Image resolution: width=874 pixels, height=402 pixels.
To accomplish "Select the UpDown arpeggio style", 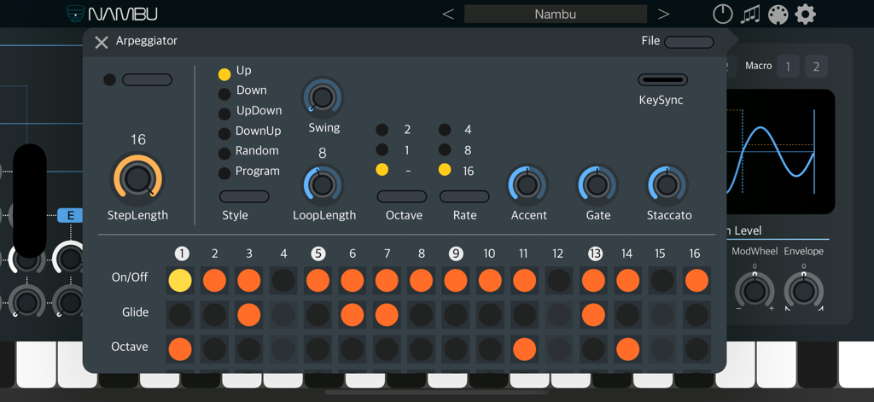I will coord(224,114).
